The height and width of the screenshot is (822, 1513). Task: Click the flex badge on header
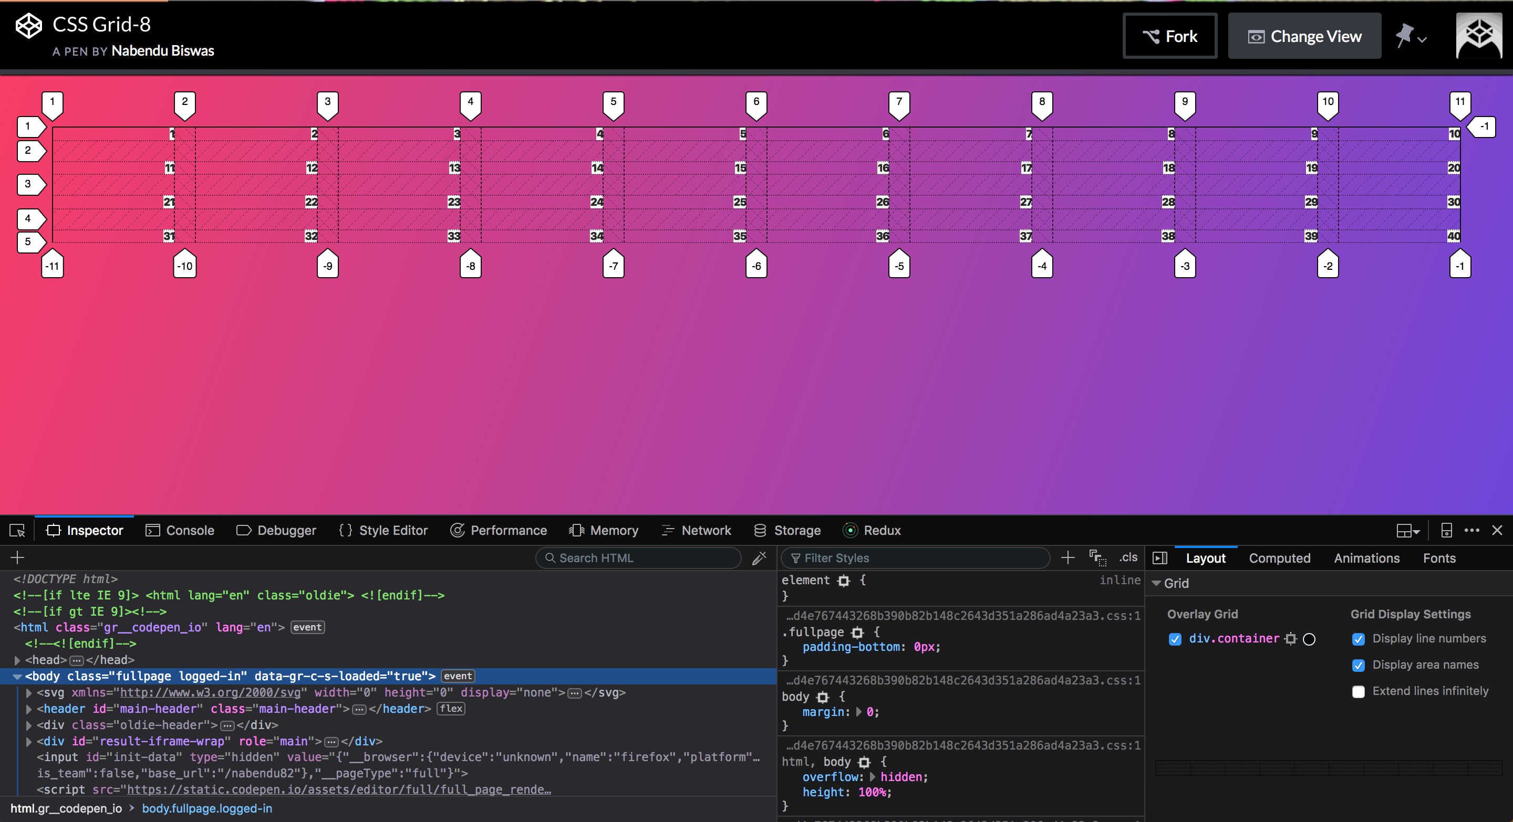(451, 709)
